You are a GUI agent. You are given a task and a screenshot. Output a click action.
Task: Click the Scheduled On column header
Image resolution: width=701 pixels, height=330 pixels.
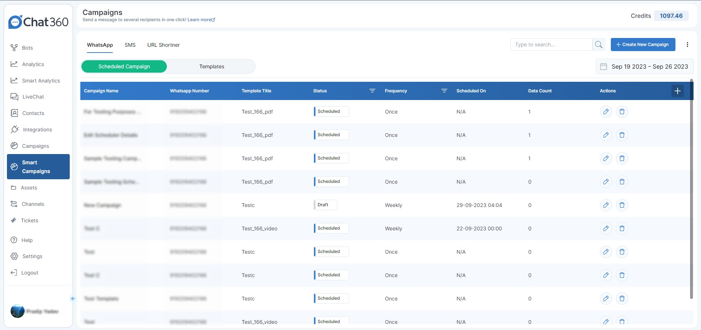tap(471, 91)
